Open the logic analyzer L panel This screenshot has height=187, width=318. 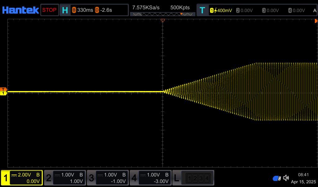(x=193, y=178)
